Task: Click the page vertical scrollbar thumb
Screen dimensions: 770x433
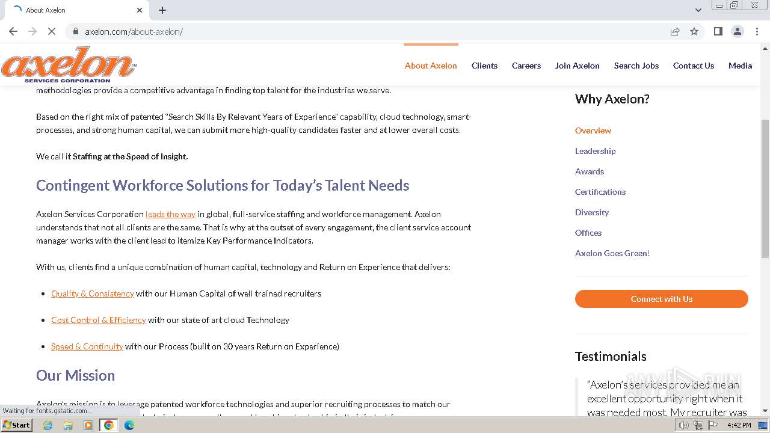Action: [765, 189]
